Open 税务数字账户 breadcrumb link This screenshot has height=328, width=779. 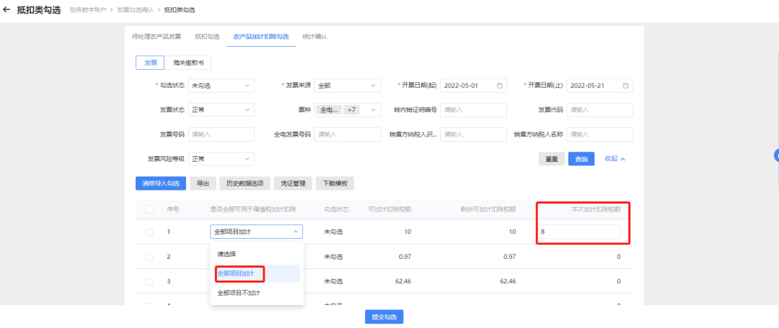pos(88,10)
